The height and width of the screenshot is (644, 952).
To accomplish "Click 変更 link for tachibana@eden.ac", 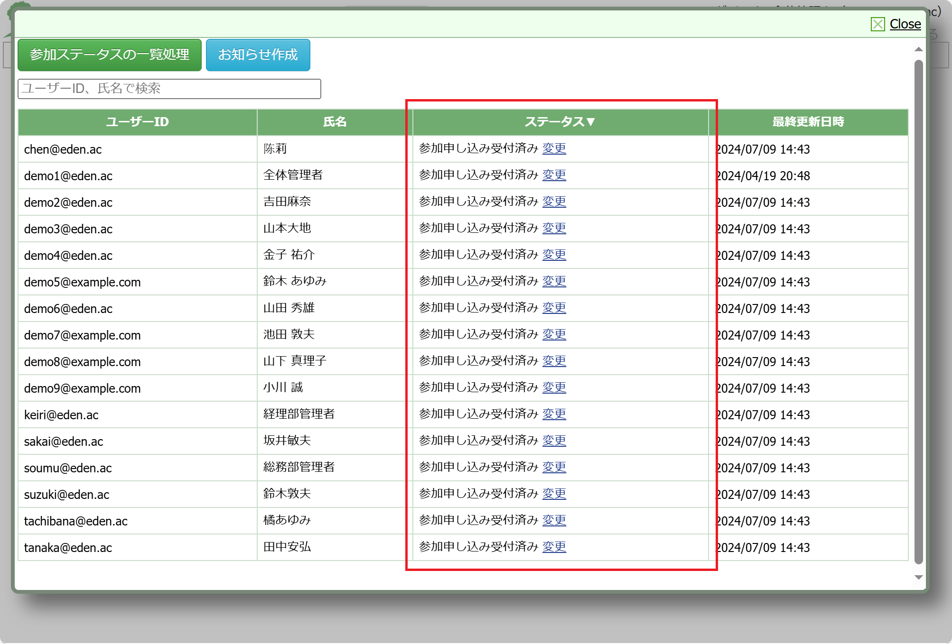I will pos(554,520).
